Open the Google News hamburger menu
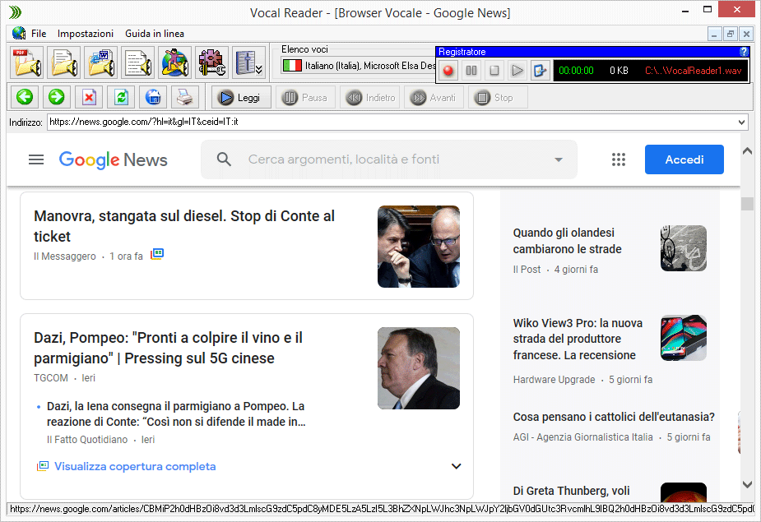The height and width of the screenshot is (522, 761). point(36,159)
